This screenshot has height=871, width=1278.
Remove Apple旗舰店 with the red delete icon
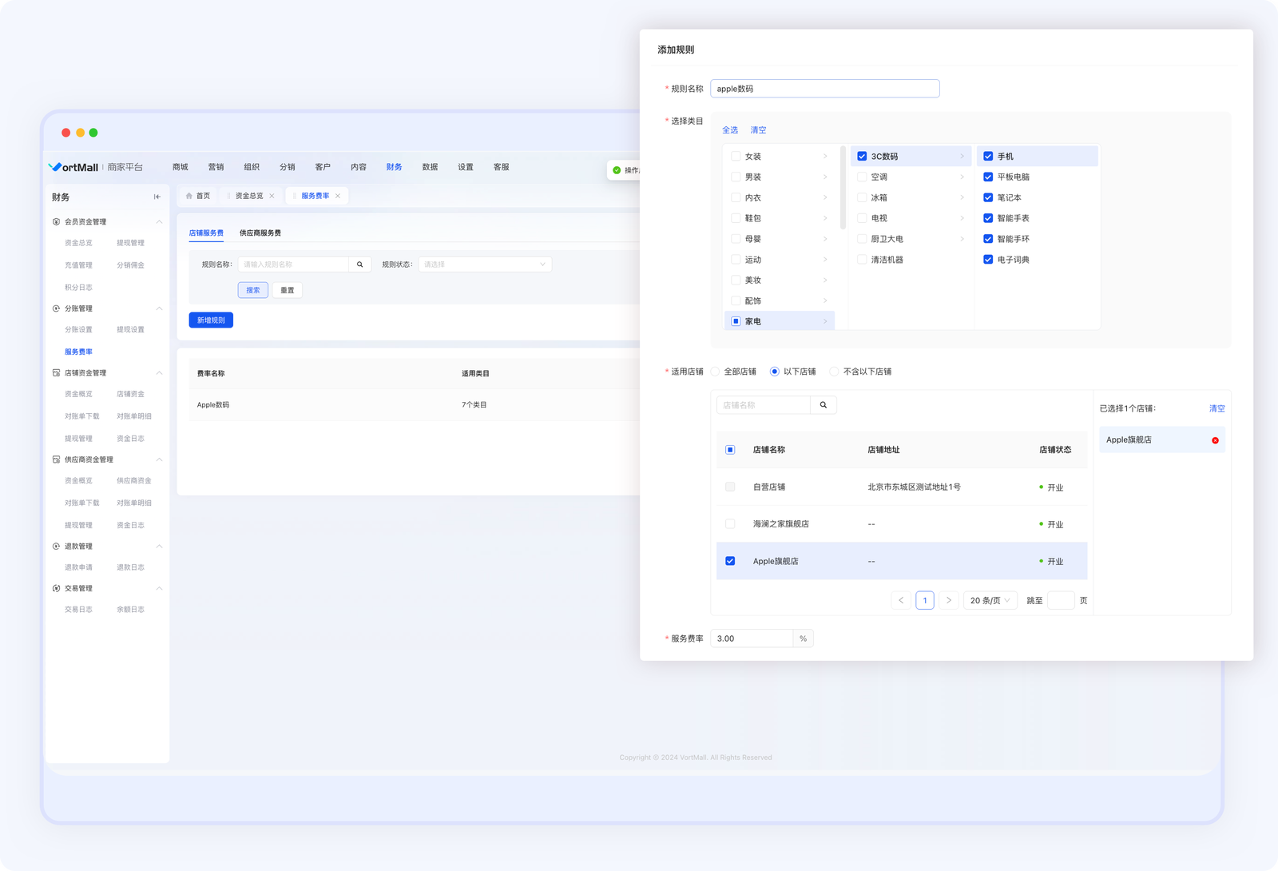click(x=1215, y=440)
